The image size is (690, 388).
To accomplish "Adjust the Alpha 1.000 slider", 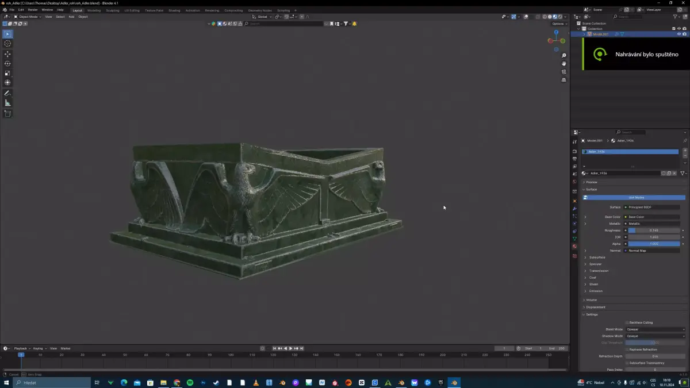I will click(654, 244).
